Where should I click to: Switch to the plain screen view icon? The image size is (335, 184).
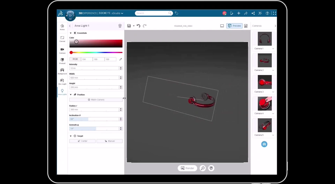click(x=222, y=26)
